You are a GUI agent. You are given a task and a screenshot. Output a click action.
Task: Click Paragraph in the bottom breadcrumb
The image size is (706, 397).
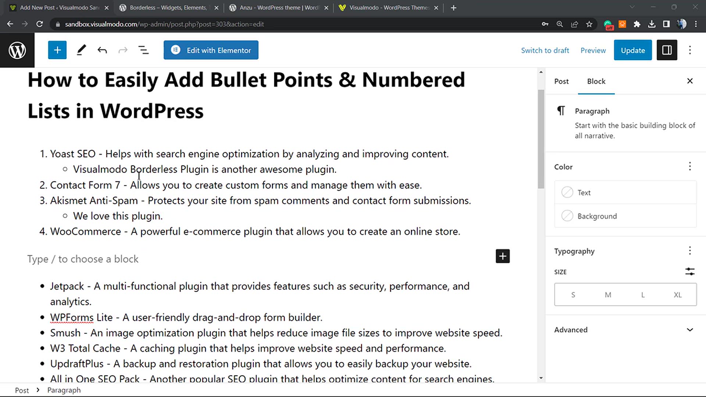click(64, 390)
